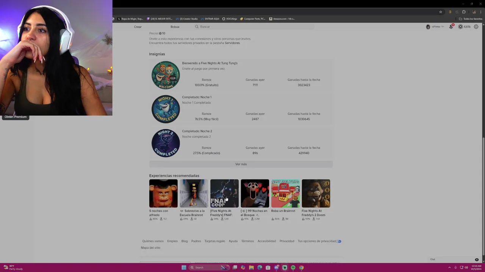Click the volume icon in system tray
485x272 pixels.
466,267
